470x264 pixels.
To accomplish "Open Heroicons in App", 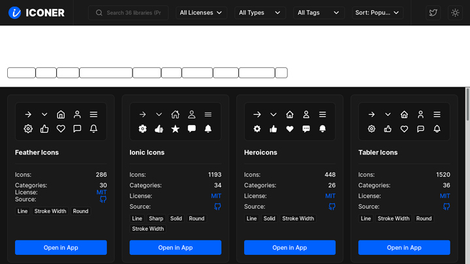I will tap(290, 248).
